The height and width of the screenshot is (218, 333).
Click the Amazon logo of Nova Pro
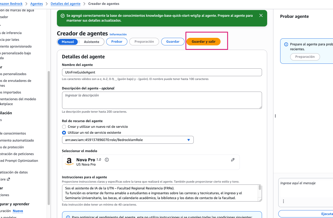point(69,162)
